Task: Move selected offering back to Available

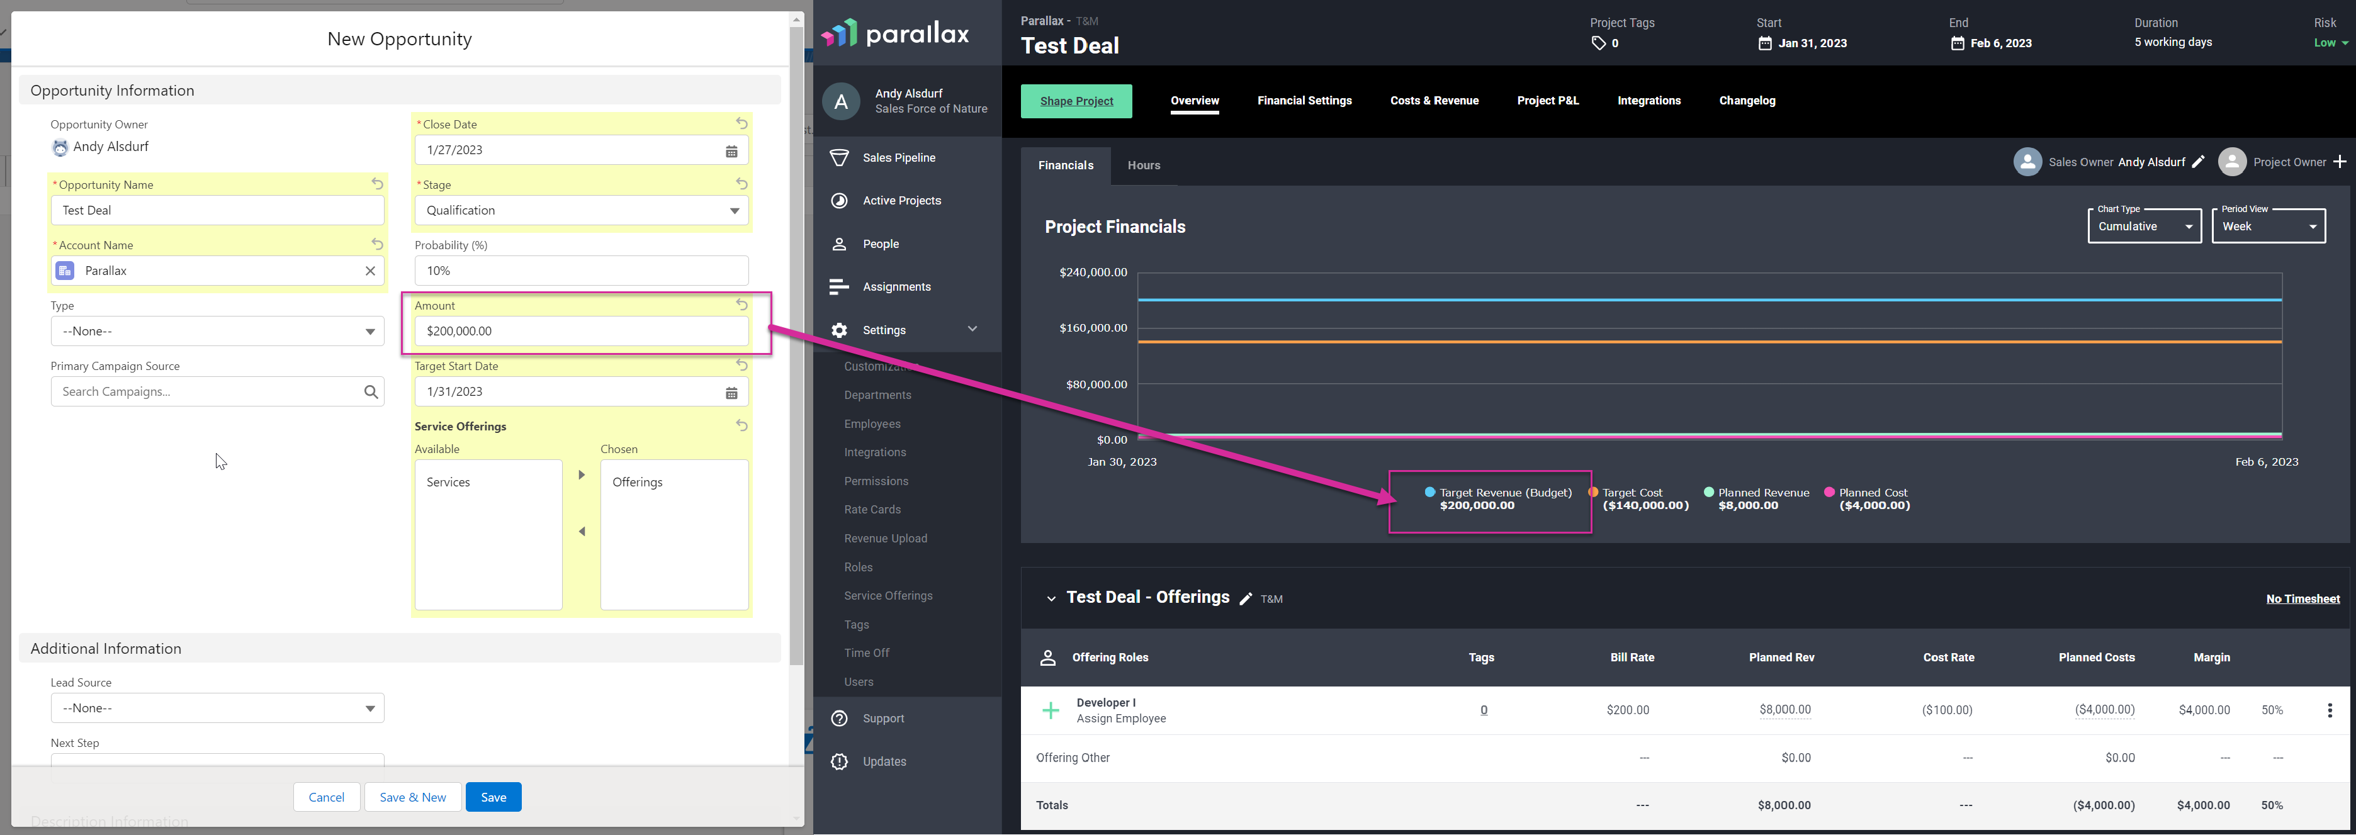Action: (x=582, y=531)
